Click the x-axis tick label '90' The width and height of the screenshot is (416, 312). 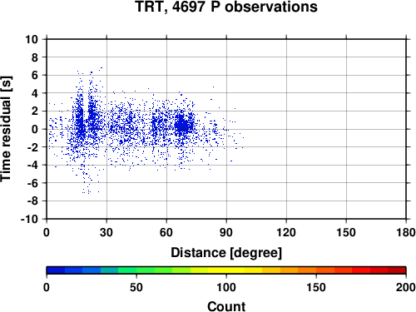226,232
